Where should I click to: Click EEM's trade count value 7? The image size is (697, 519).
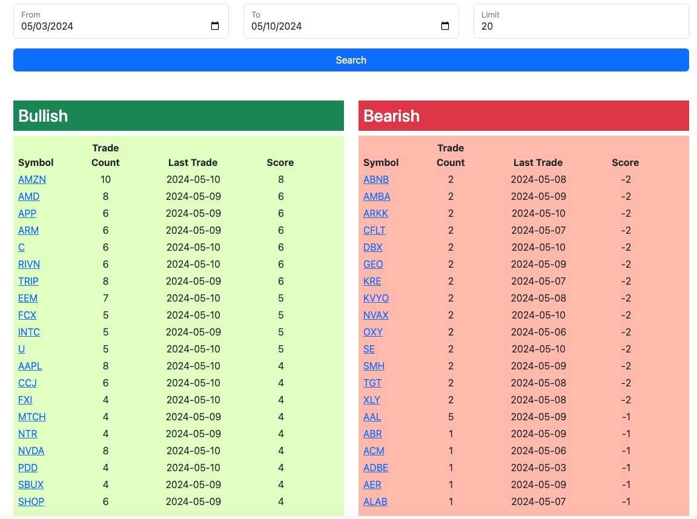[105, 298]
